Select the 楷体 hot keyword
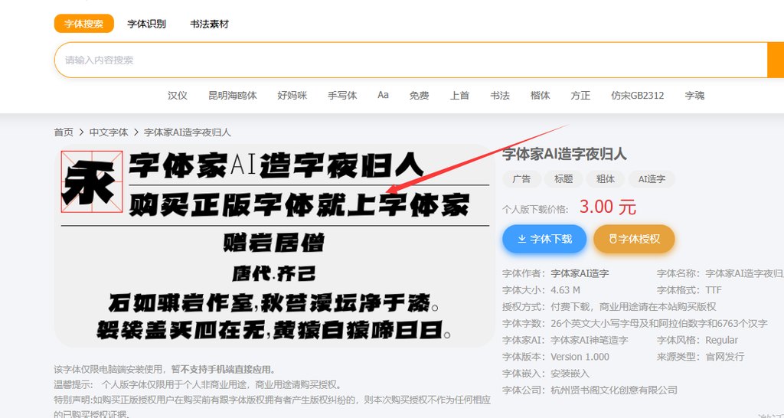The height and width of the screenshot is (418, 784). pos(540,96)
